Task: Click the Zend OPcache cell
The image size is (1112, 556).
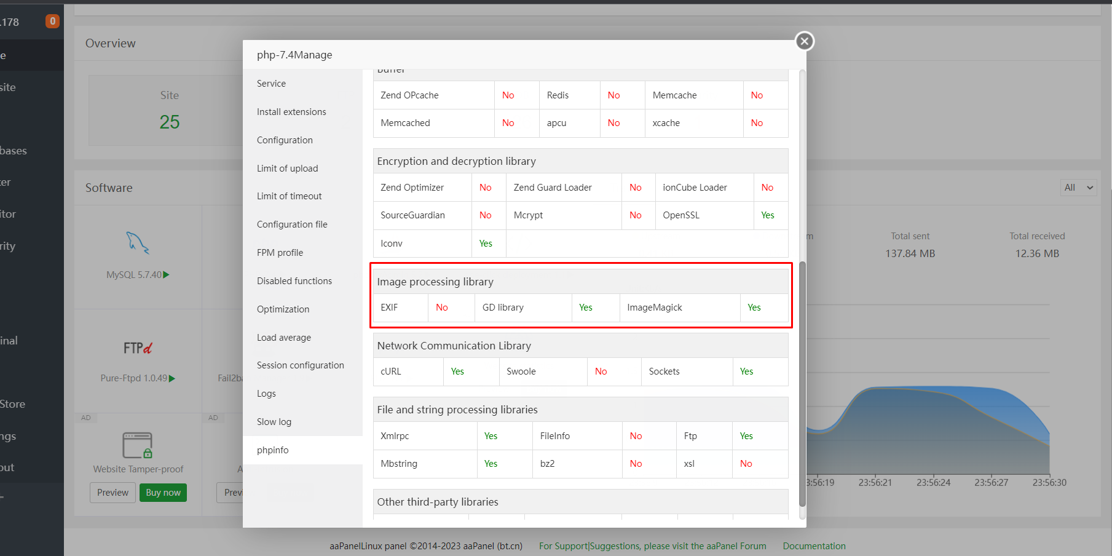Action: tap(434, 95)
